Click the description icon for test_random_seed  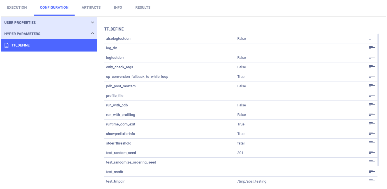372,153
